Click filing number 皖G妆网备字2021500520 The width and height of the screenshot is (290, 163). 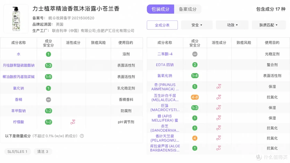tap(71, 18)
